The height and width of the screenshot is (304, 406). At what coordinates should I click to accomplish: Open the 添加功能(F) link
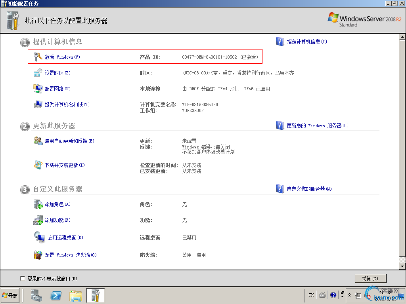[x=57, y=220]
